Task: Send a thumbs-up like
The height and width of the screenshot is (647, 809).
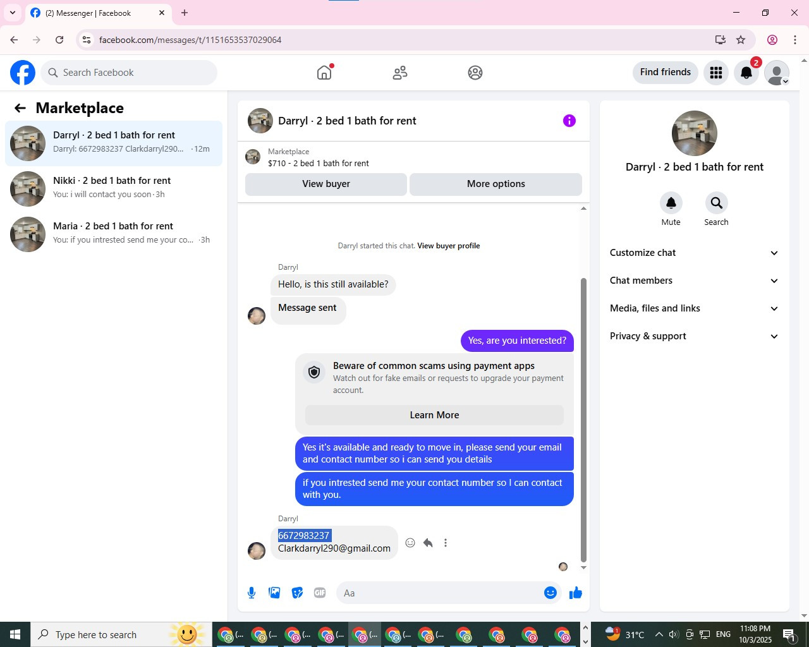Action: [576, 593]
